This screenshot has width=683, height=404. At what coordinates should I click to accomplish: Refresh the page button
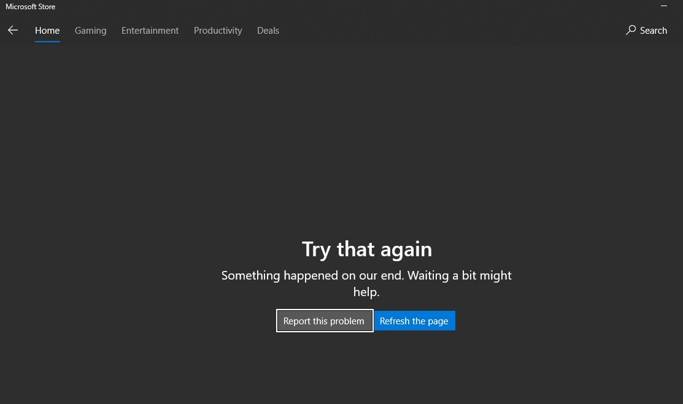pyautogui.click(x=414, y=321)
